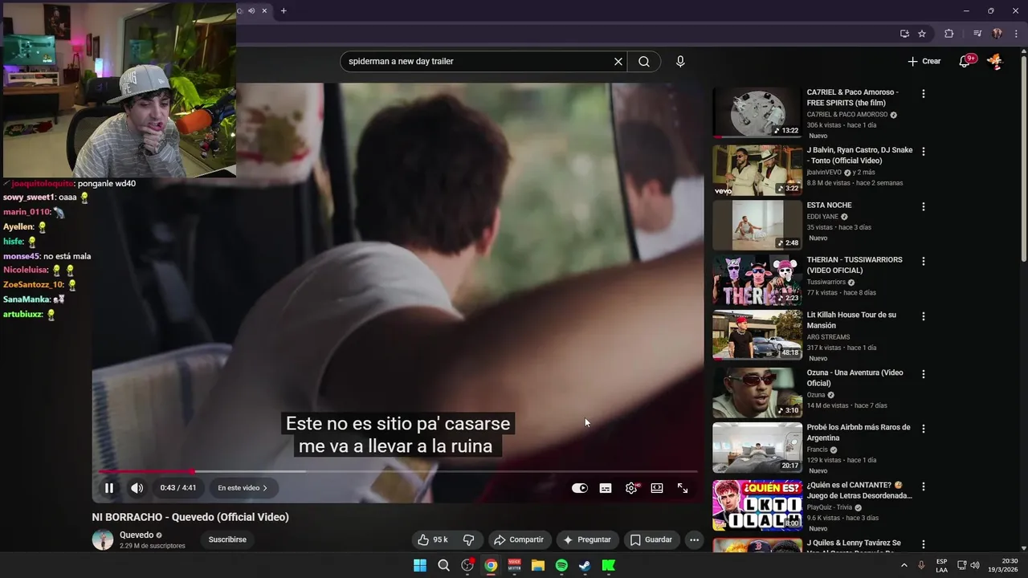The width and height of the screenshot is (1028, 578).
Task: Save video with Guardar button
Action: coord(651,539)
